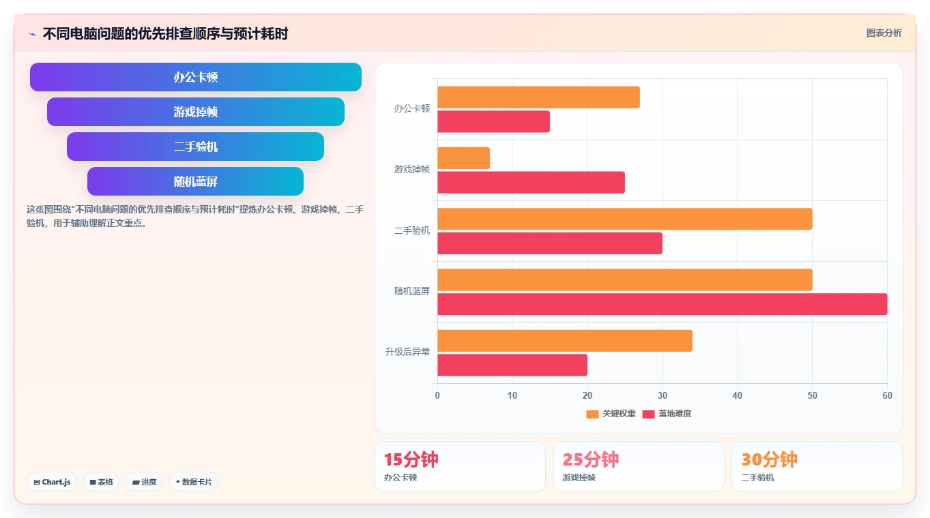The height and width of the screenshot is (518, 930).
Task: Select the 办公卡顿 funnel bar
Action: click(196, 77)
